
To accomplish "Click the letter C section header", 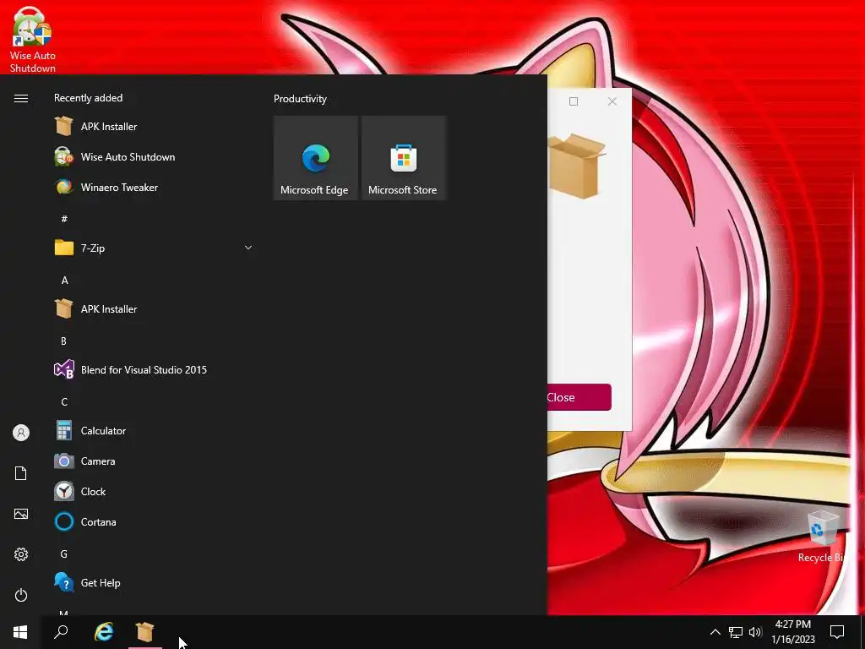I will (x=64, y=401).
